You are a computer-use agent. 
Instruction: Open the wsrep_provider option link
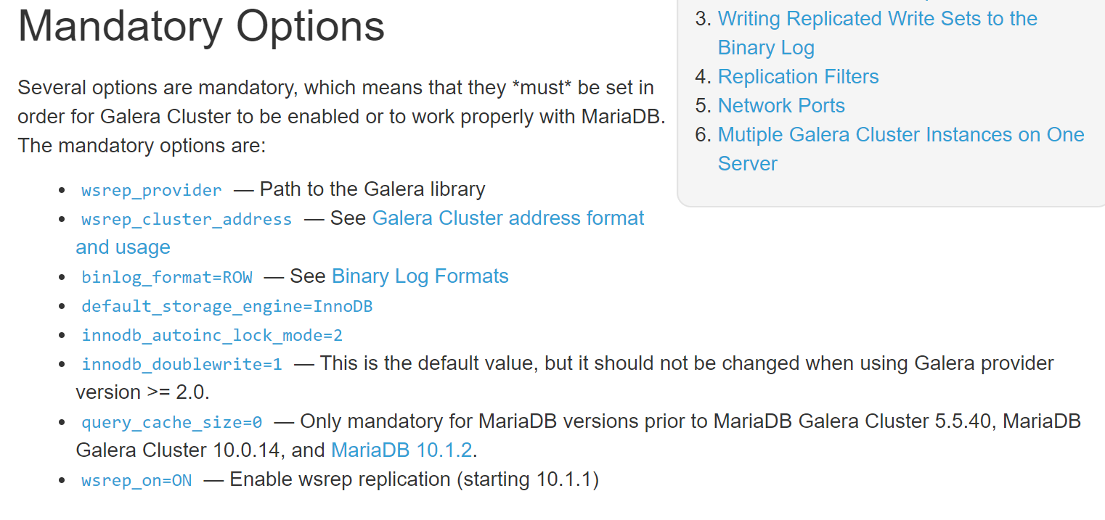[151, 190]
